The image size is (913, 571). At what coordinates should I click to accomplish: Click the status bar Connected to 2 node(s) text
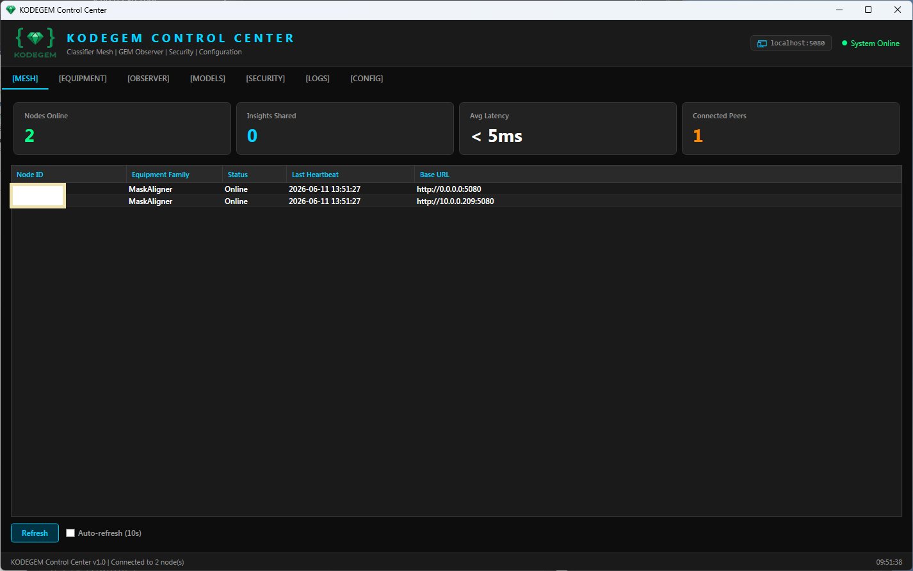(x=147, y=562)
